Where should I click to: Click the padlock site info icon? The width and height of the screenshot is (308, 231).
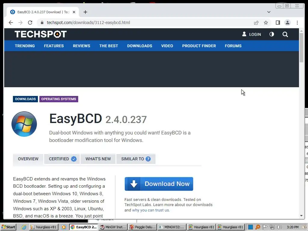pyautogui.click(x=42, y=23)
